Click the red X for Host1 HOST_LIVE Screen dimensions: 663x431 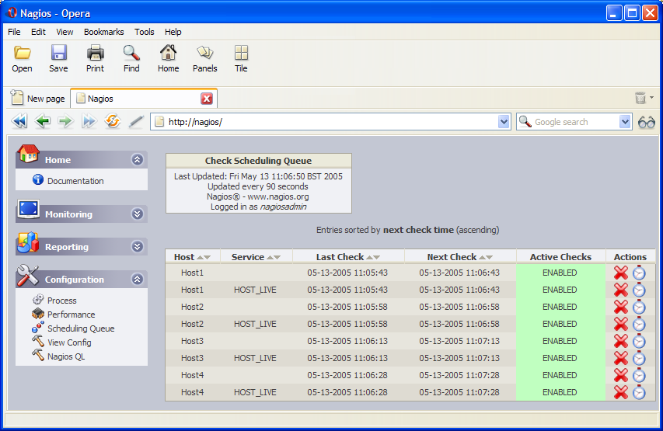tap(621, 290)
